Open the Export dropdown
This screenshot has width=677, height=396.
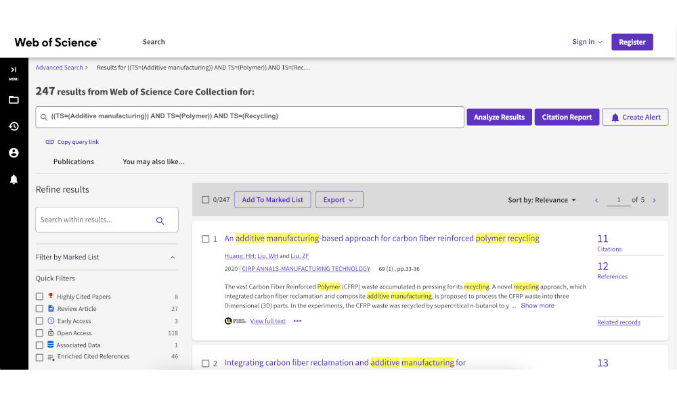pos(338,200)
